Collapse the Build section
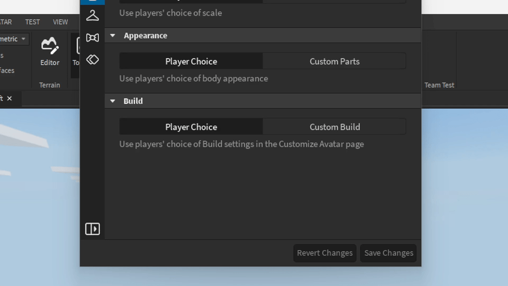The image size is (508, 286). [x=112, y=101]
